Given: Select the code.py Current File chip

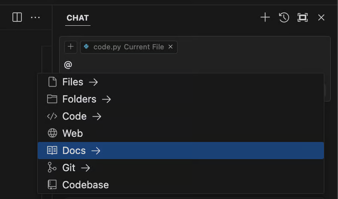Looking at the screenshot, I should (x=129, y=47).
